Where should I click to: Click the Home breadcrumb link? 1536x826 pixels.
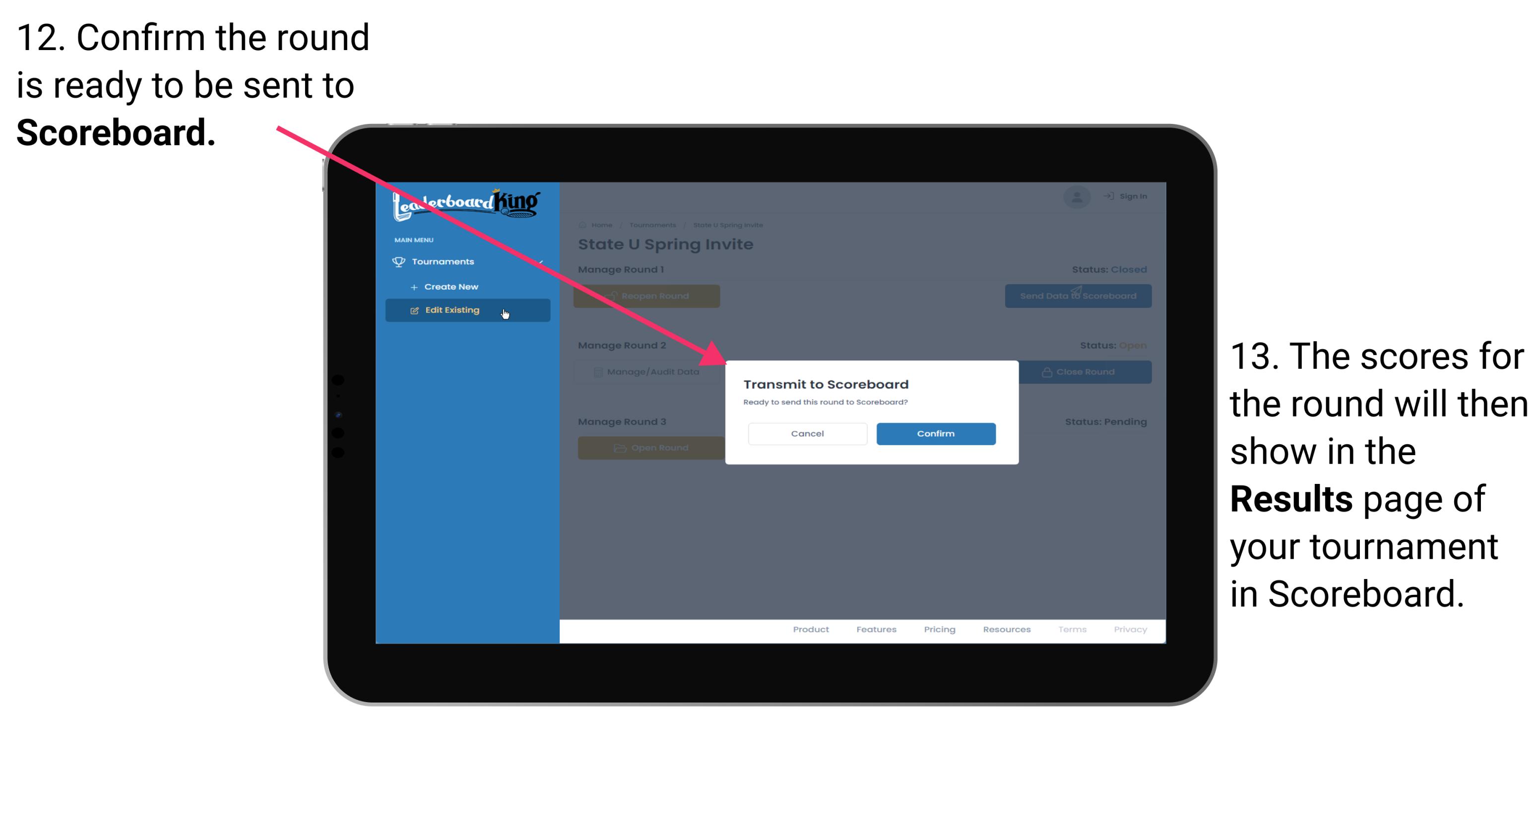click(x=600, y=225)
